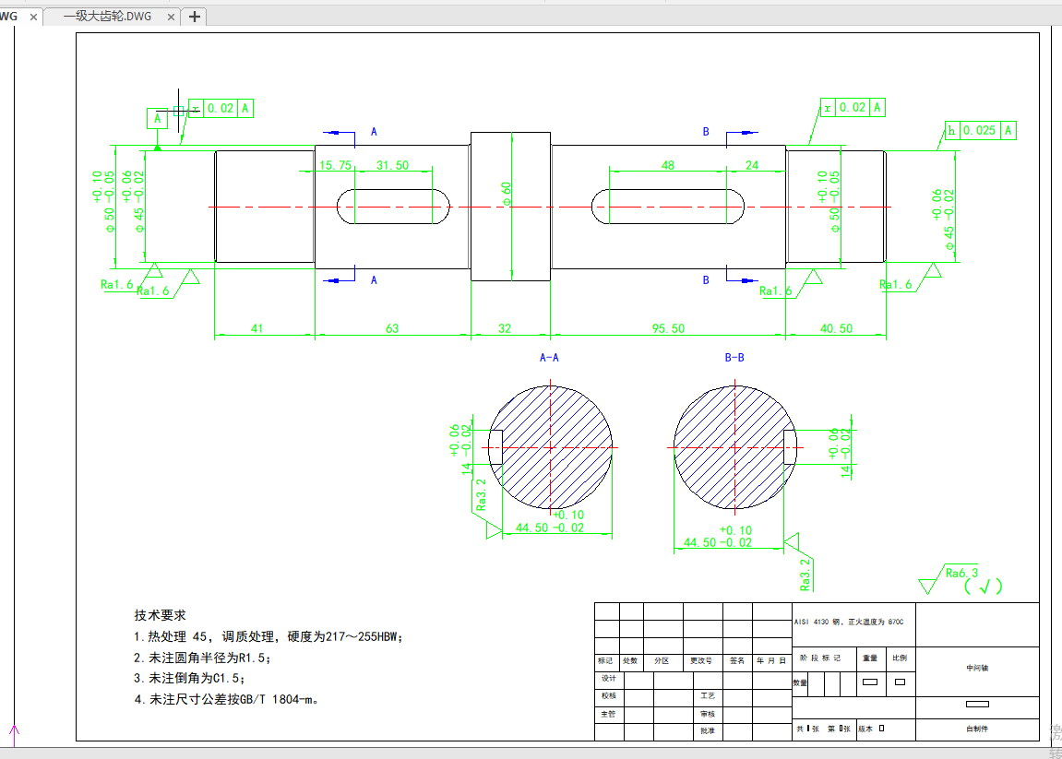The width and height of the screenshot is (1062, 759).
Task: Select the AISI 4130 material note
Action: 849,622
